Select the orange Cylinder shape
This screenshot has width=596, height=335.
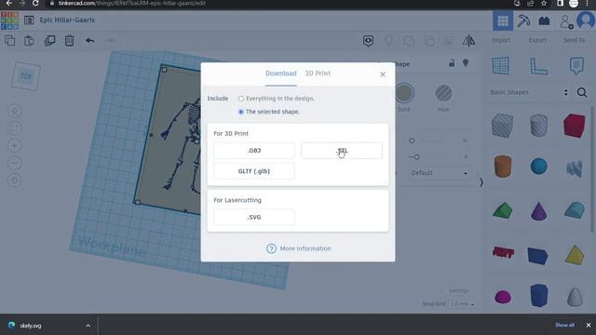coord(502,167)
